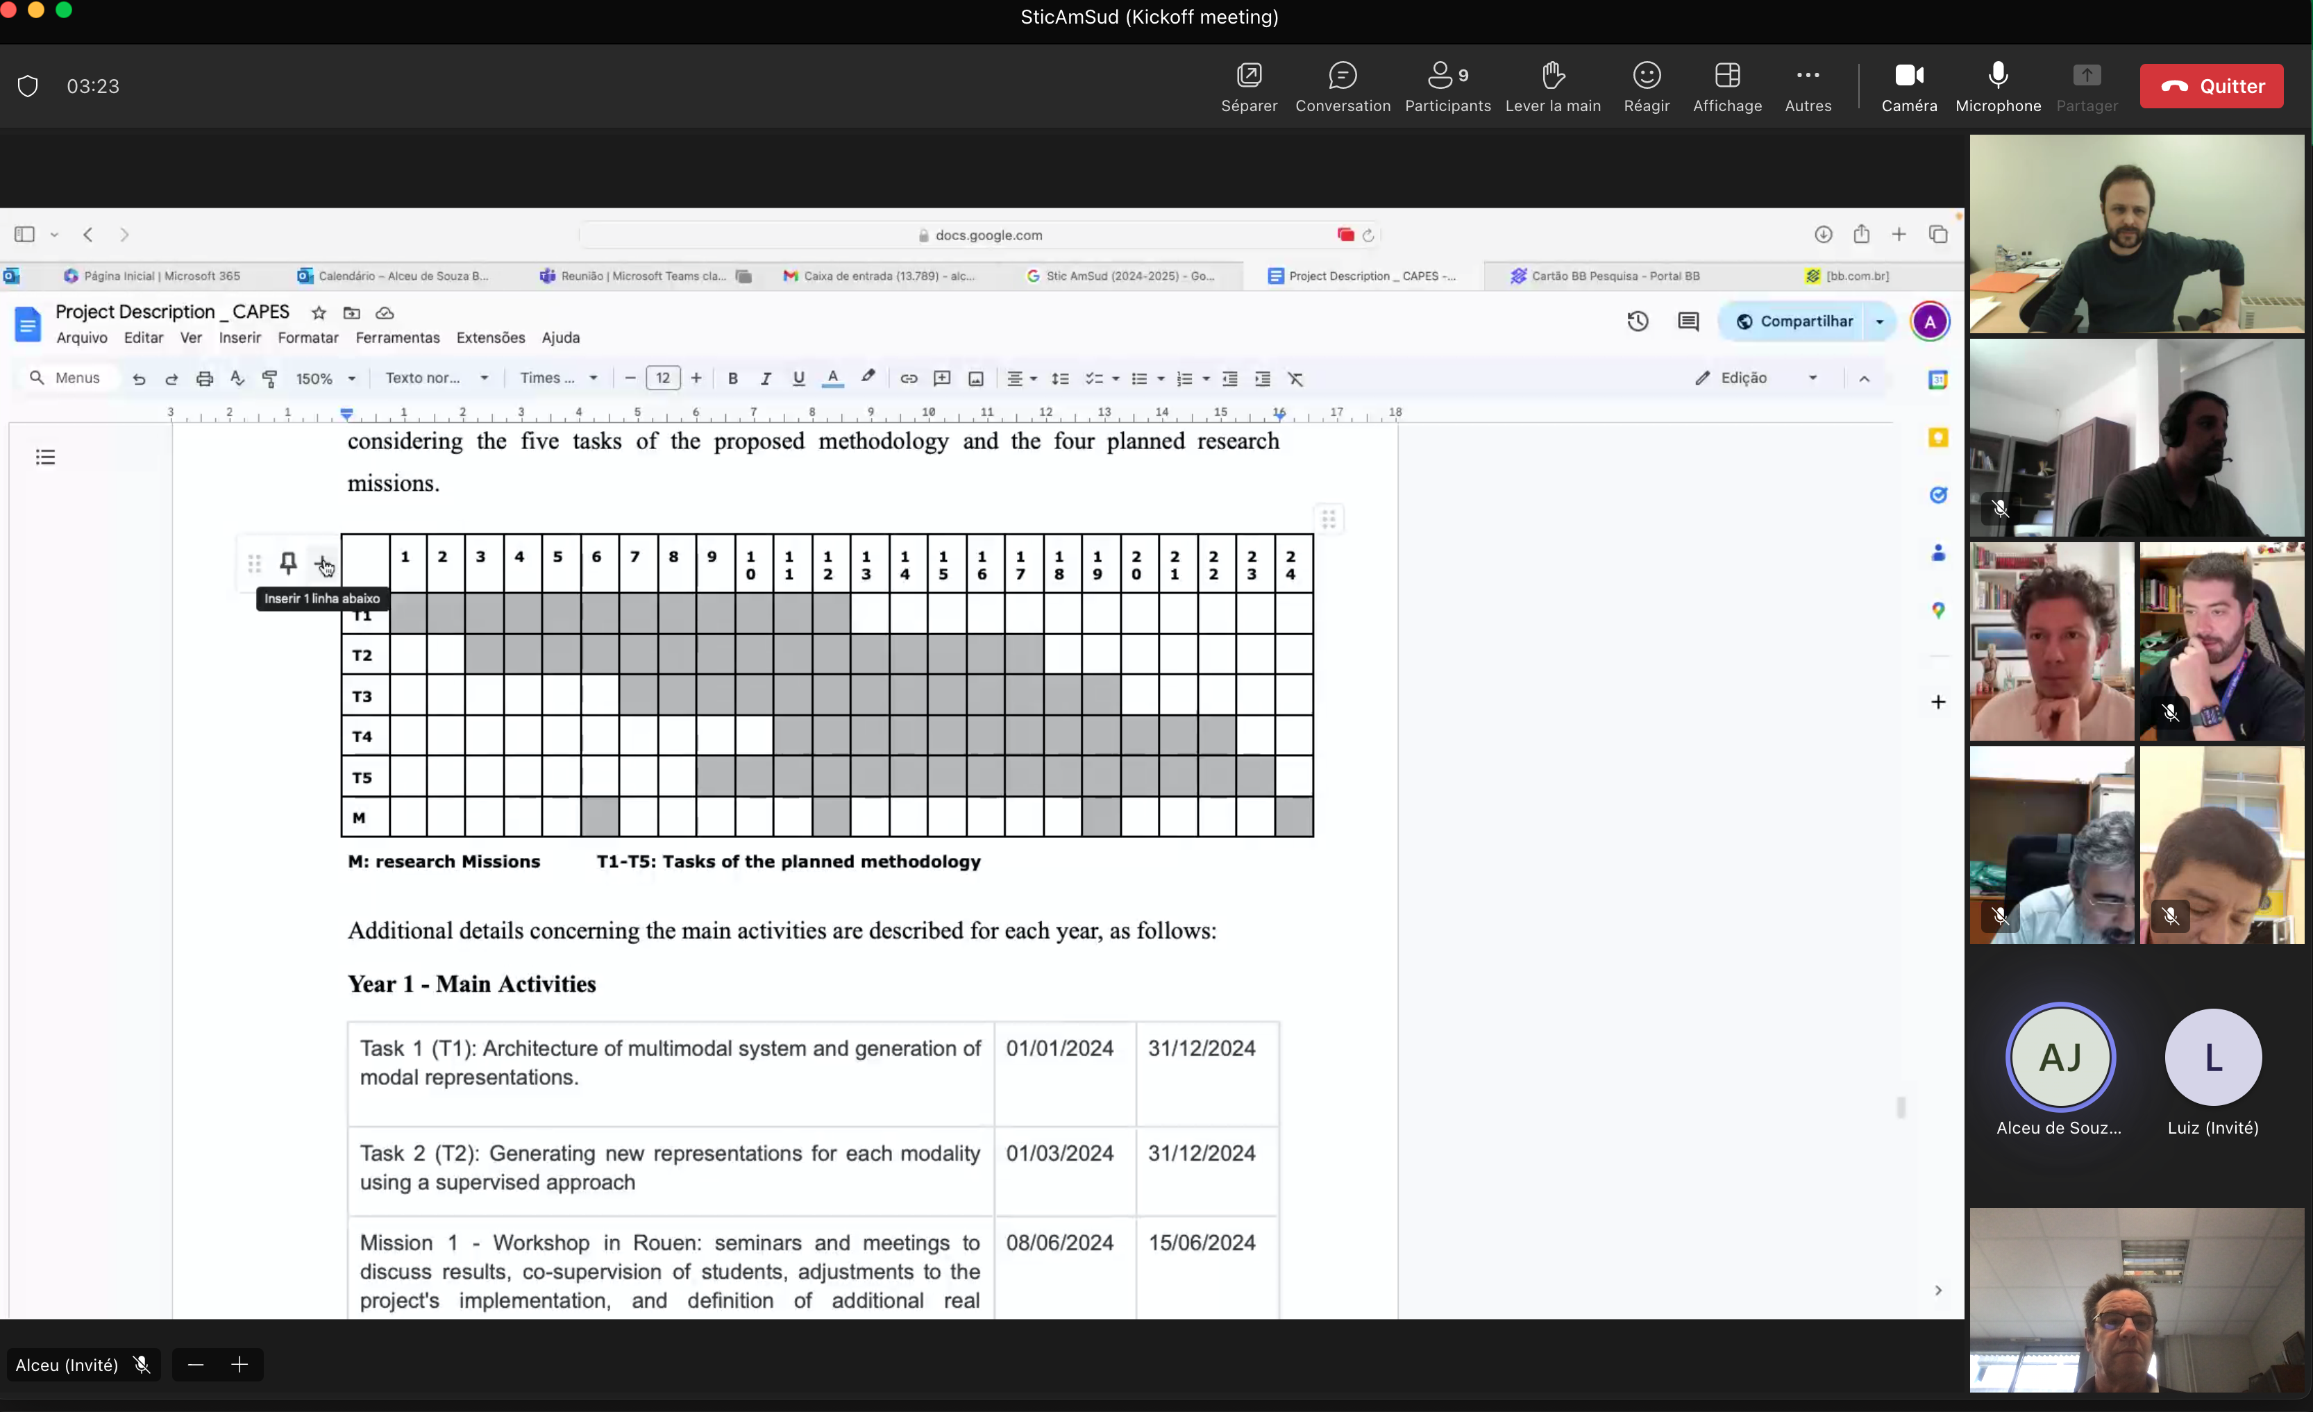The width and height of the screenshot is (2313, 1412).
Task: Open version history clock icon
Action: click(1638, 322)
